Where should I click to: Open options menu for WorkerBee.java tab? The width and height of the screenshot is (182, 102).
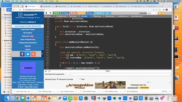(x=143, y=16)
